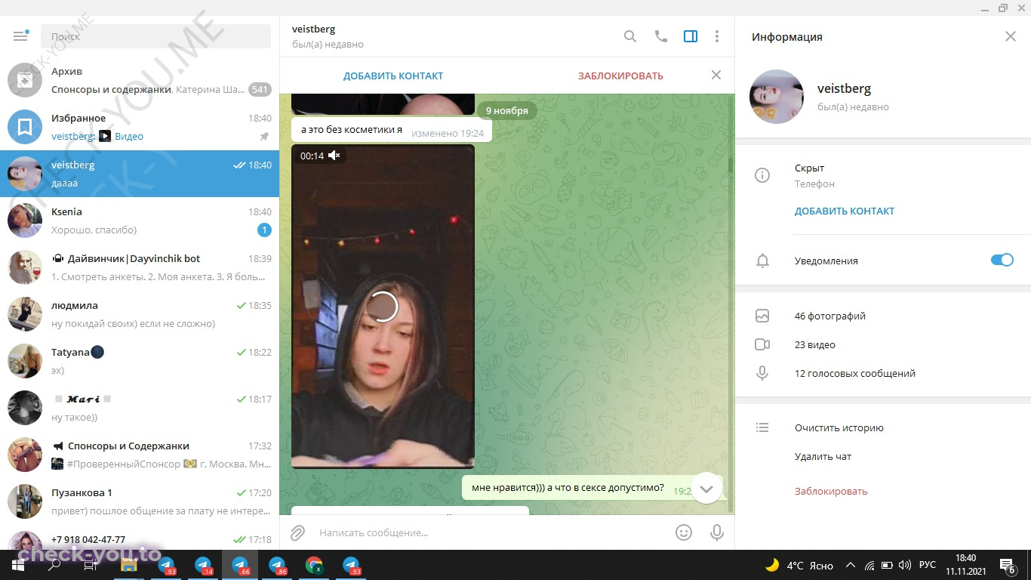Click ДОБАВИТЬ КОНТАКТ link in info panel

pyautogui.click(x=845, y=211)
